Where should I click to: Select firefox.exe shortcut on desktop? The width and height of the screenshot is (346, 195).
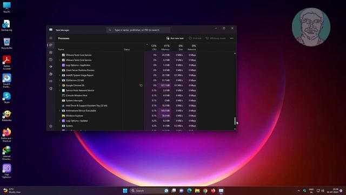[x=6, y=135]
